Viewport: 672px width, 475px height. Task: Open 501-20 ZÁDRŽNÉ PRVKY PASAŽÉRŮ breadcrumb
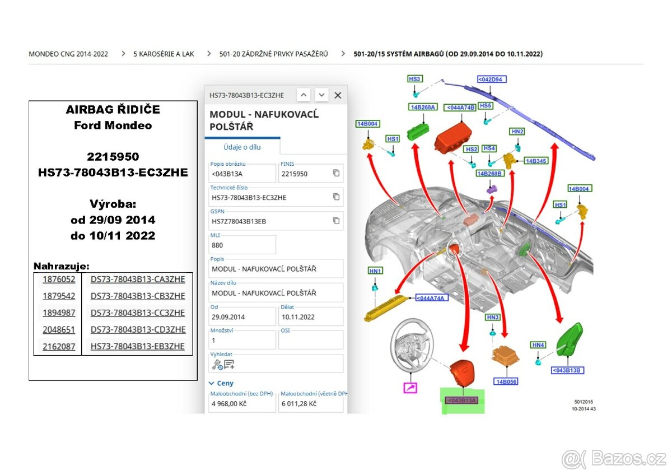point(274,54)
